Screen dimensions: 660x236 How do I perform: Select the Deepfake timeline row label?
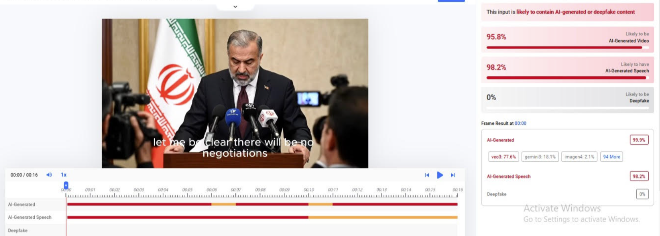tap(18, 230)
